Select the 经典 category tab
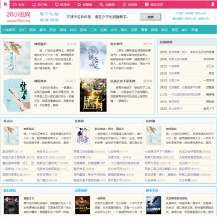 (x=104, y=30)
